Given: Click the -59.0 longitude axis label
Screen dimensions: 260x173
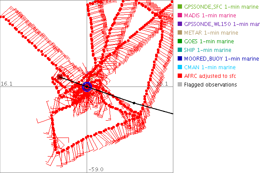Looking at the screenshot, I should (x=96, y=170).
